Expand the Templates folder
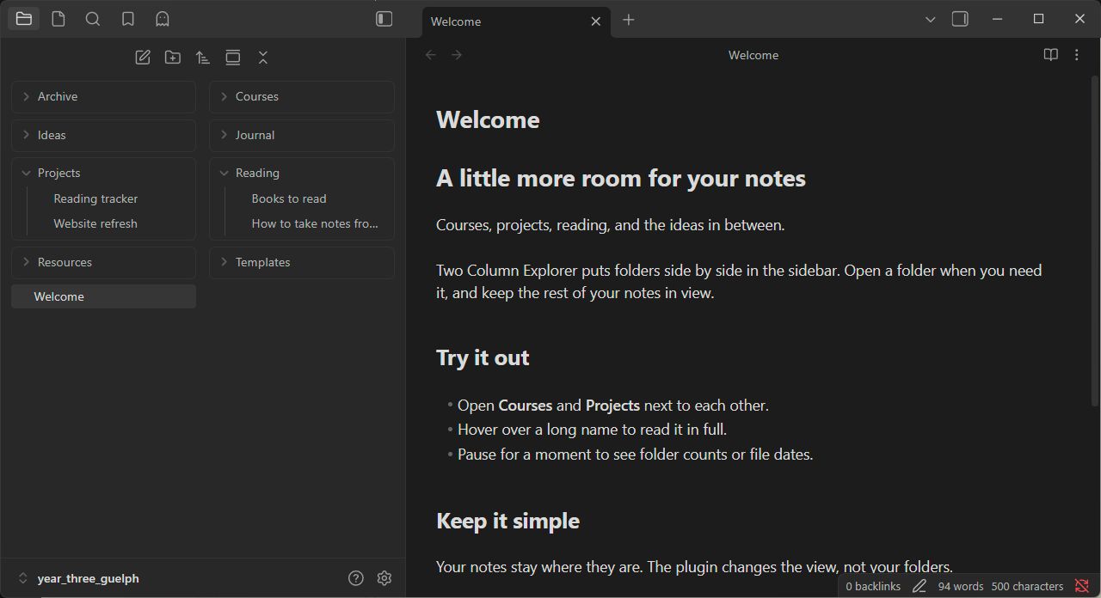This screenshot has width=1101, height=598. click(302, 263)
